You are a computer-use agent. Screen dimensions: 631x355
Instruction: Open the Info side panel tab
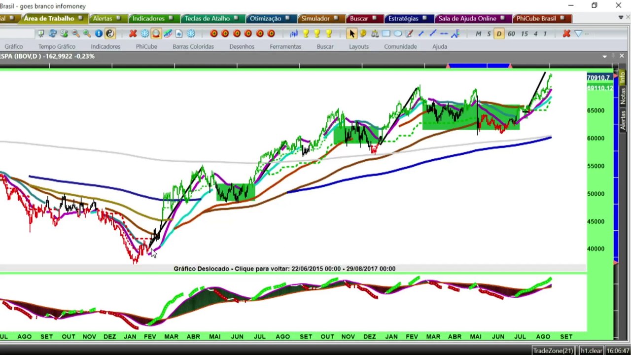623,77
